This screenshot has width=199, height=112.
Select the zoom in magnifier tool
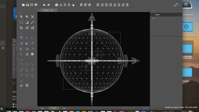coord(21,17)
